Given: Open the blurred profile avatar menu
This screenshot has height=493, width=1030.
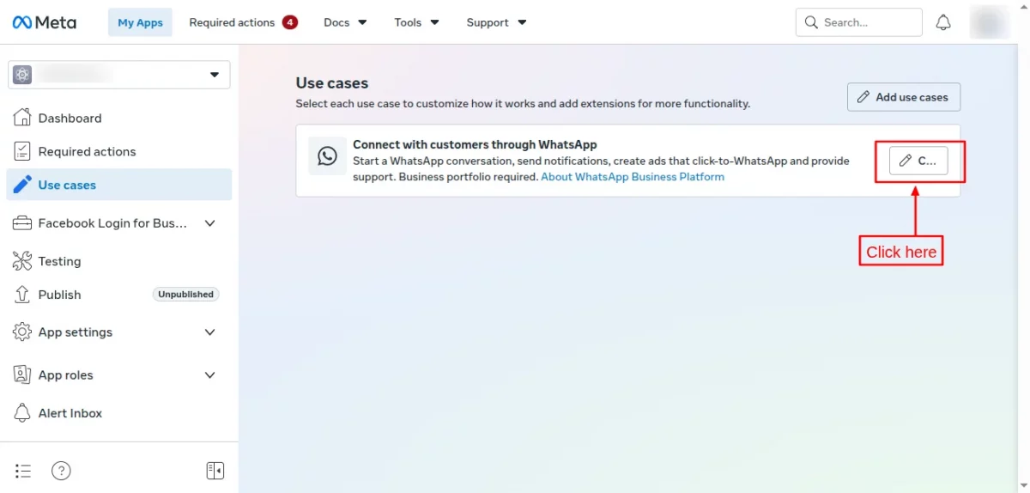Looking at the screenshot, I should (x=990, y=22).
